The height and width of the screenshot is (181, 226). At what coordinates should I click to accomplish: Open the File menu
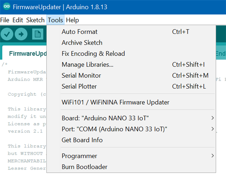(x=5, y=20)
